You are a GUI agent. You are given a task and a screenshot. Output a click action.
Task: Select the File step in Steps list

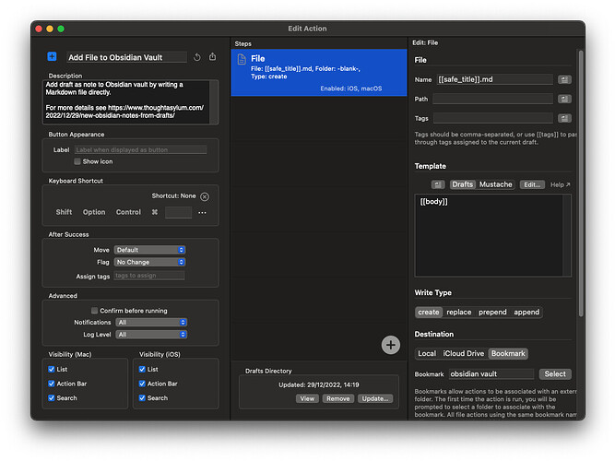pyautogui.click(x=319, y=73)
